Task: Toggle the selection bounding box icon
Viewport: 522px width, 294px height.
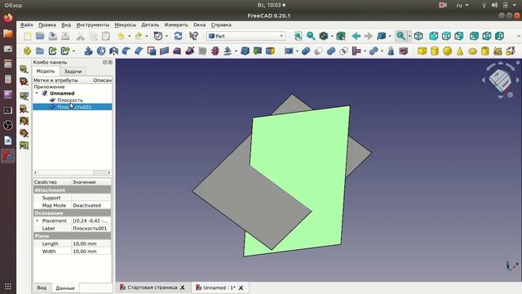Action: point(341,36)
